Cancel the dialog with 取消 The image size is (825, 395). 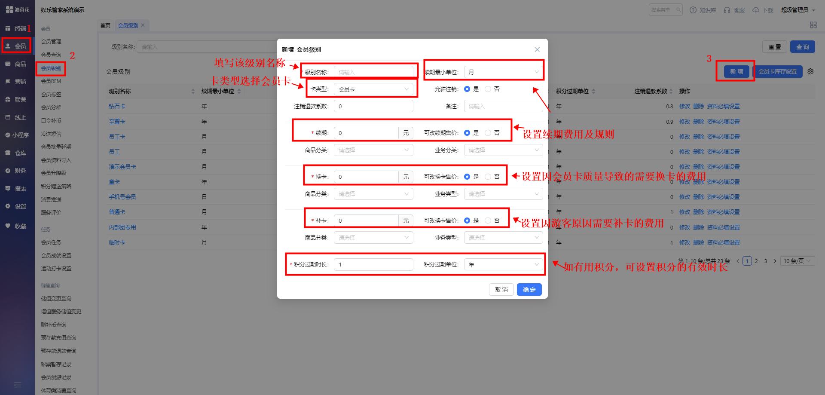(501, 290)
